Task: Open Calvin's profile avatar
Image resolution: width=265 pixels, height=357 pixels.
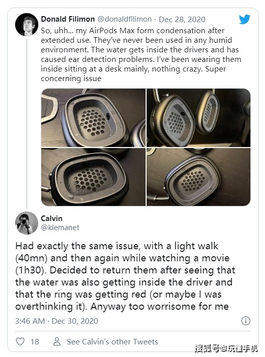Action: pos(26,223)
